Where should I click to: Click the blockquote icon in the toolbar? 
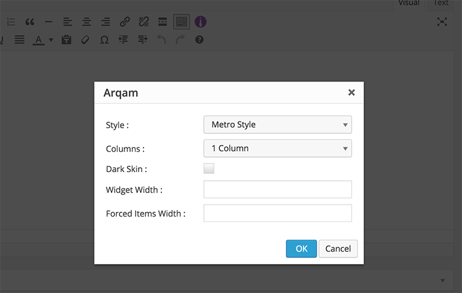[30, 22]
